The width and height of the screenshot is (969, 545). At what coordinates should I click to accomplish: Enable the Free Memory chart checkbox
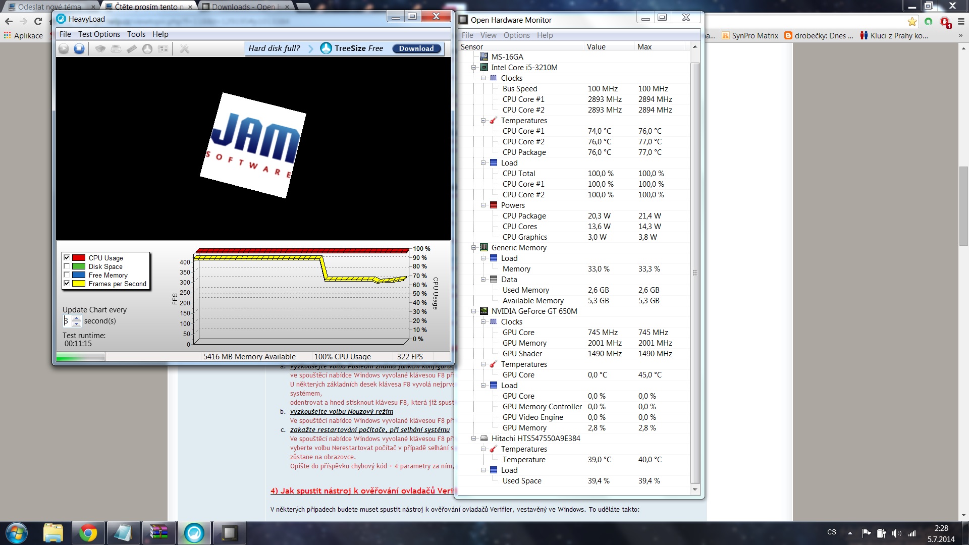pos(67,275)
